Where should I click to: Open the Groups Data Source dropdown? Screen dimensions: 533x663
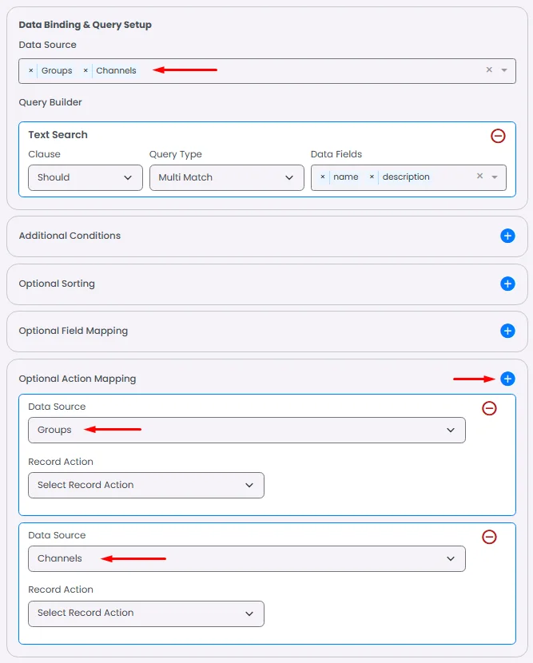click(x=246, y=430)
